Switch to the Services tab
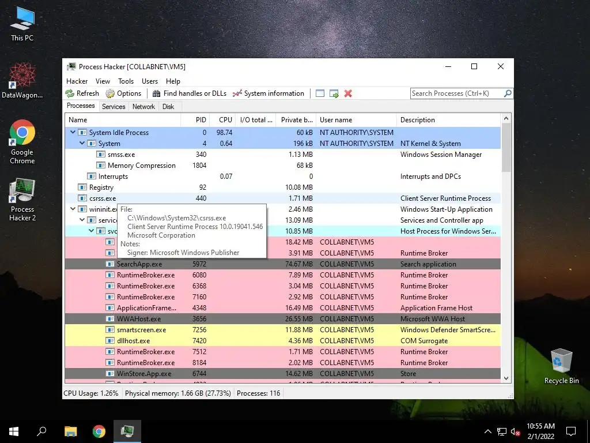This screenshot has height=443, width=590. [114, 107]
